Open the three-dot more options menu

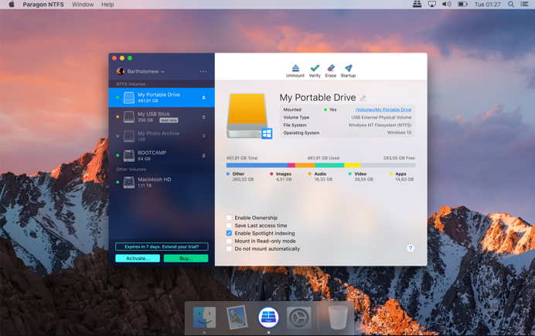pos(203,71)
